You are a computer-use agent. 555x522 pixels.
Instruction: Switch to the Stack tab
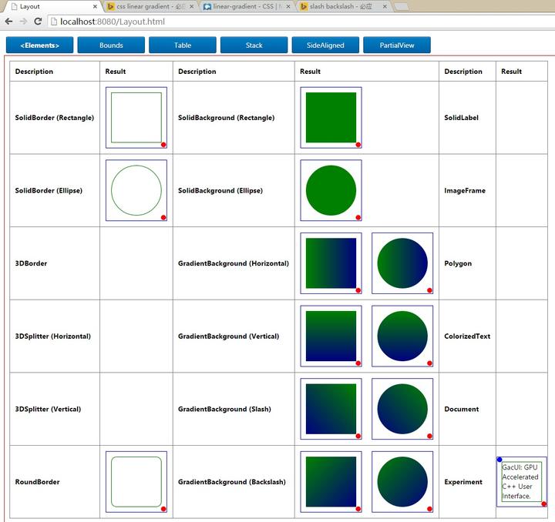[254, 45]
